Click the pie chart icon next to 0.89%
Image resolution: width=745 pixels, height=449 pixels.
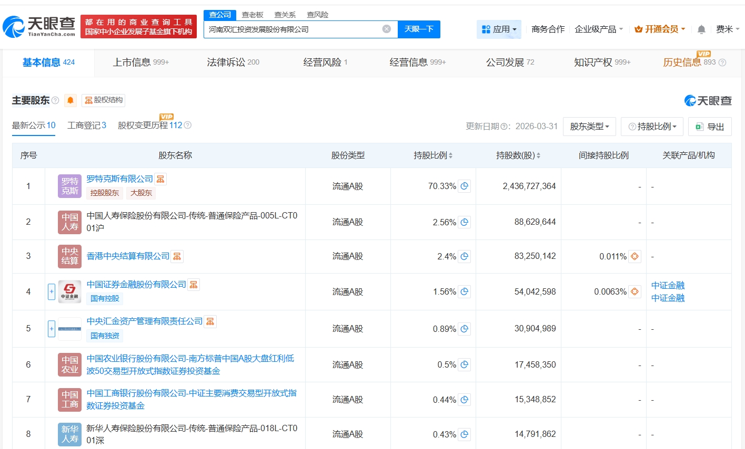(464, 329)
